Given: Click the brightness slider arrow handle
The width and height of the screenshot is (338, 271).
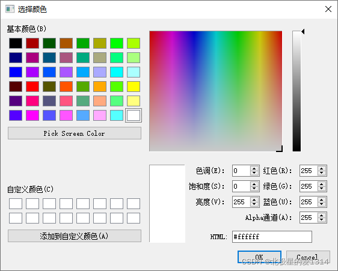Looking at the screenshot, I should pyautogui.click(x=303, y=31).
